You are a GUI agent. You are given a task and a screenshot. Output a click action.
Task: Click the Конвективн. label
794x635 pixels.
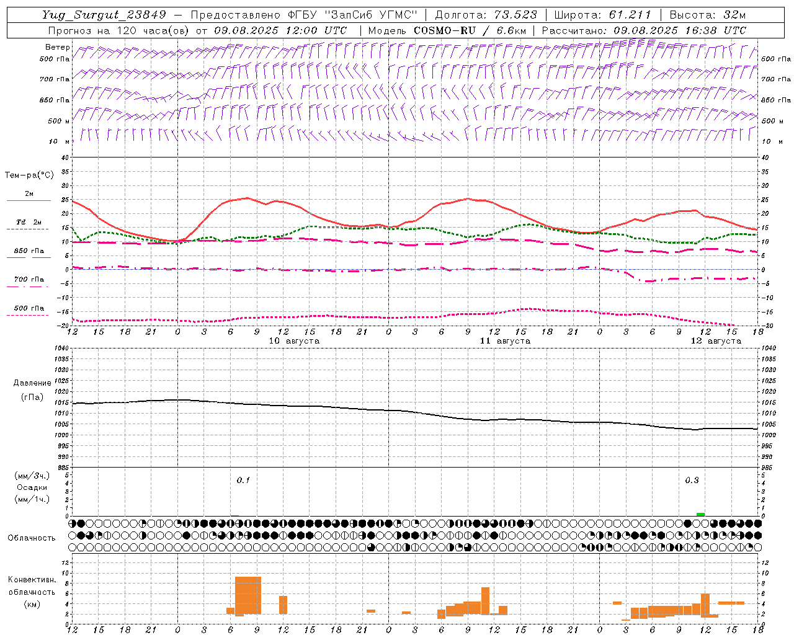(x=32, y=580)
